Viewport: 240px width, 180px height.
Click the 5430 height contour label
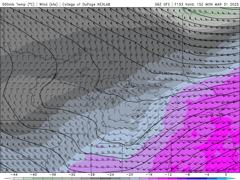(x=166, y=73)
